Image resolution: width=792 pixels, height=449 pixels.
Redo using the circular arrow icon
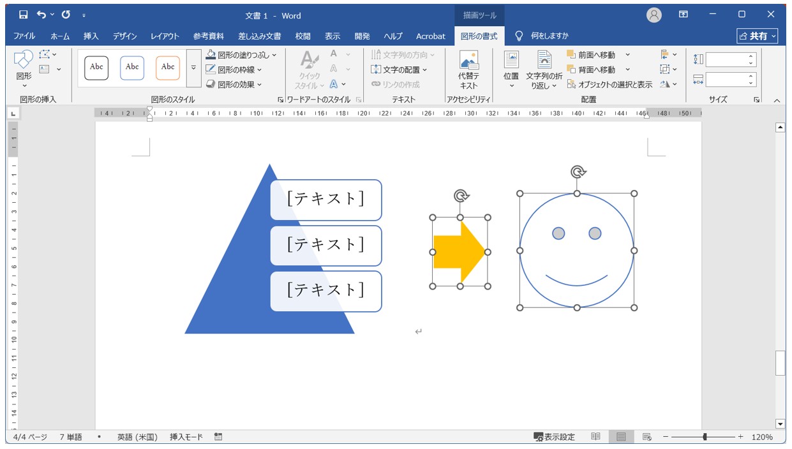[x=66, y=15]
